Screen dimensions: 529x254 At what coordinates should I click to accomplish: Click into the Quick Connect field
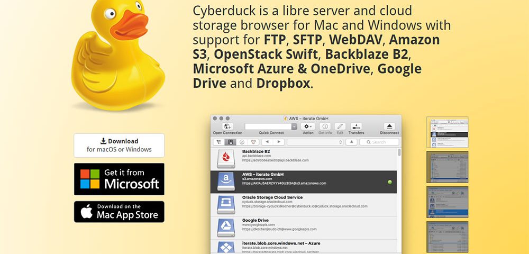[268, 126]
